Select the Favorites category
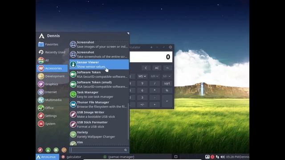This screenshot has width=285, height=160. (52, 44)
